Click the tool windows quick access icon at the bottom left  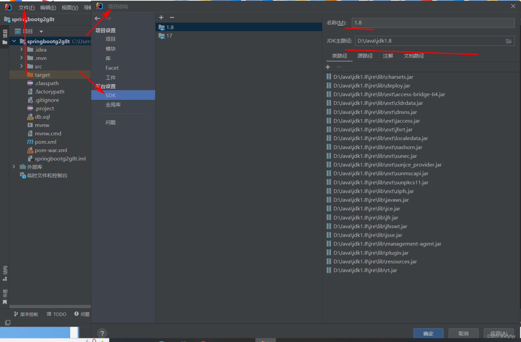coord(8,323)
